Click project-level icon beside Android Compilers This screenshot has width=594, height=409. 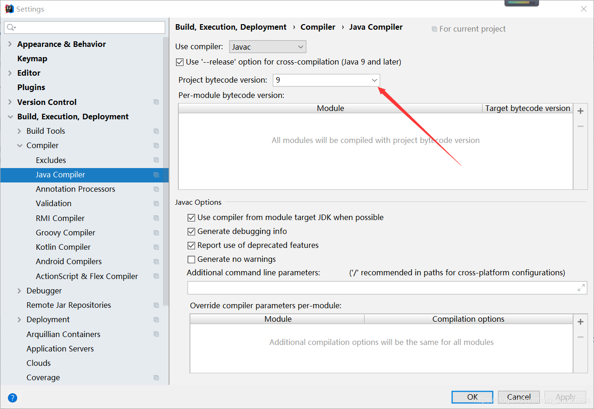pyautogui.click(x=156, y=261)
